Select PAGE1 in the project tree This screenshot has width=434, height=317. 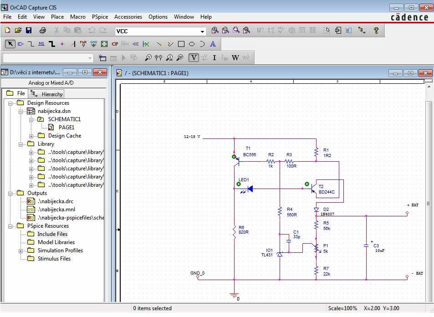[66, 128]
